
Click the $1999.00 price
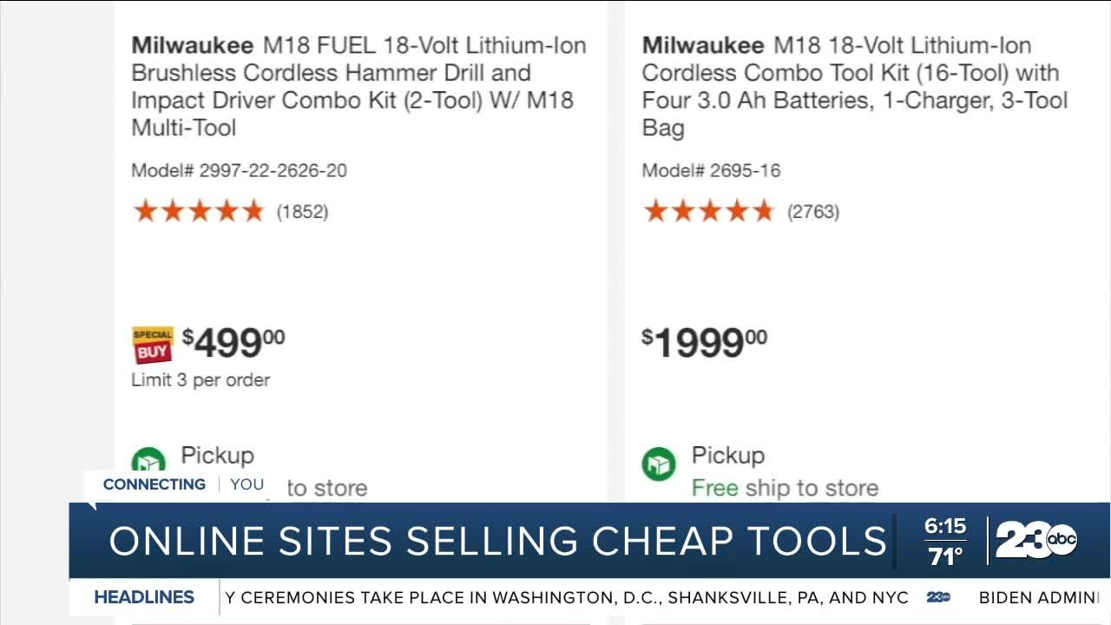pyautogui.click(x=704, y=343)
